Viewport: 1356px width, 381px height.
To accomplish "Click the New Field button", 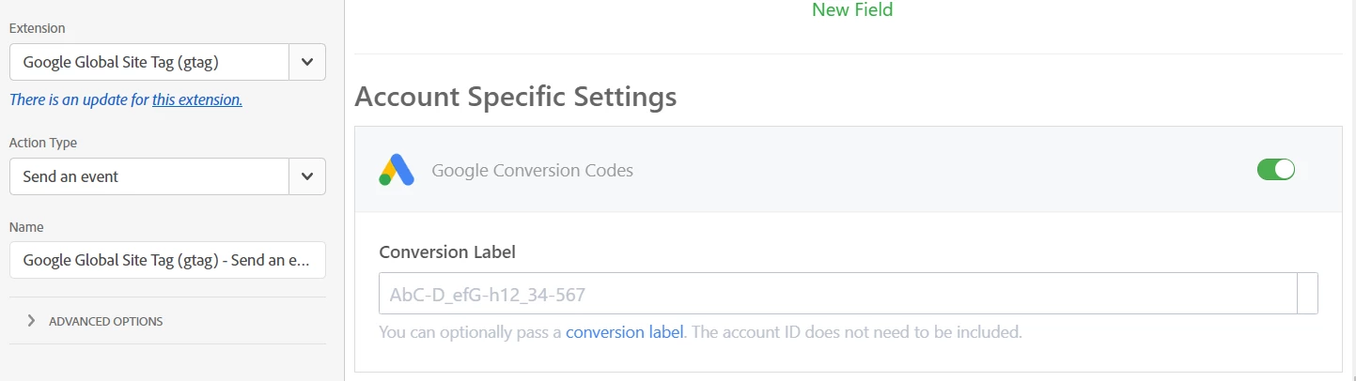I will (852, 10).
